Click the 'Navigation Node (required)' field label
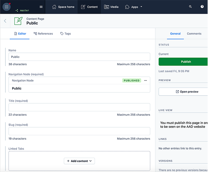 tap(26, 74)
